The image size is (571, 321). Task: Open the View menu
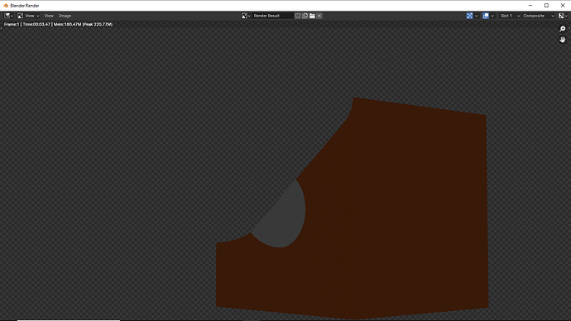[49, 16]
